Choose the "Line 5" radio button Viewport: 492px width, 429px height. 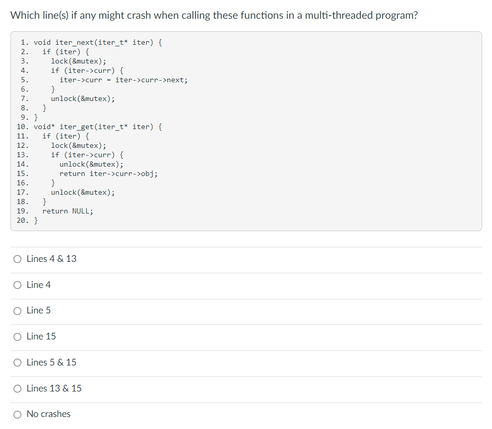click(x=17, y=311)
